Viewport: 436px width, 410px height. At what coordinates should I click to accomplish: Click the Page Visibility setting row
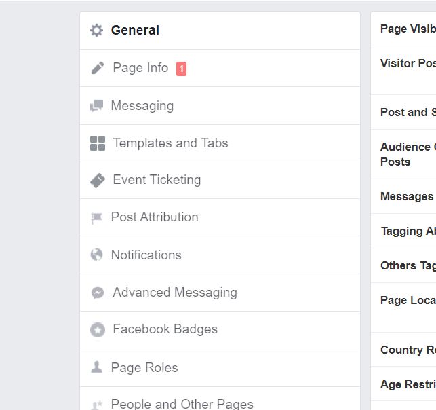click(x=403, y=29)
